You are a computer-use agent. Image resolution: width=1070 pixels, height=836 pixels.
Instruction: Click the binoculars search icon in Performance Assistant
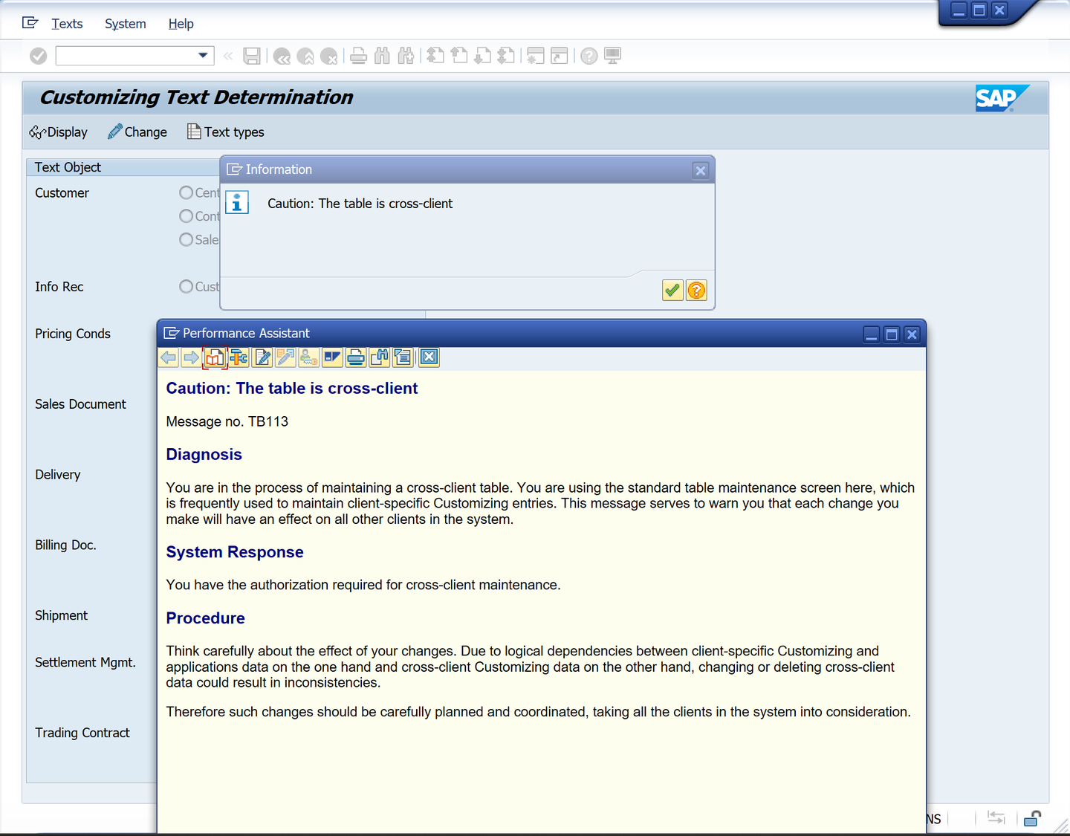380,357
